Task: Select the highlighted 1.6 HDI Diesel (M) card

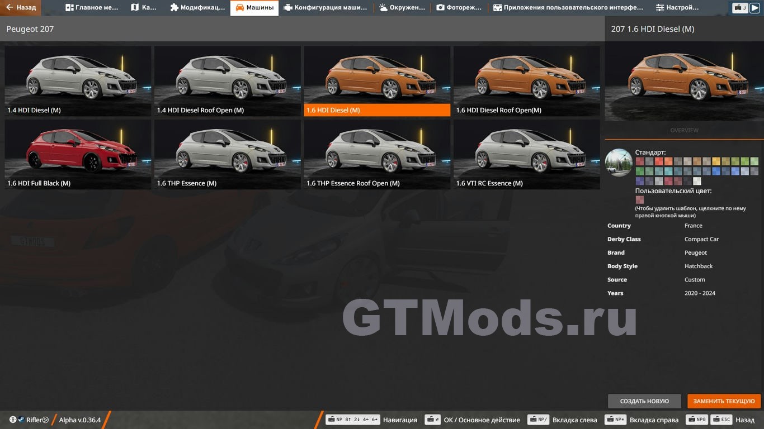Action: [x=377, y=81]
